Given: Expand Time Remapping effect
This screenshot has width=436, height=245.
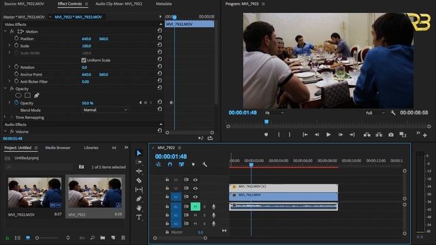Looking at the screenshot, I should pos(5,117).
